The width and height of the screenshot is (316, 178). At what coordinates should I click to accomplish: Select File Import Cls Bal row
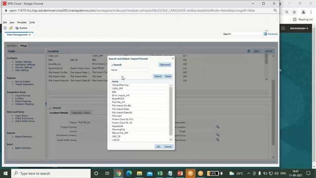pos(140,105)
